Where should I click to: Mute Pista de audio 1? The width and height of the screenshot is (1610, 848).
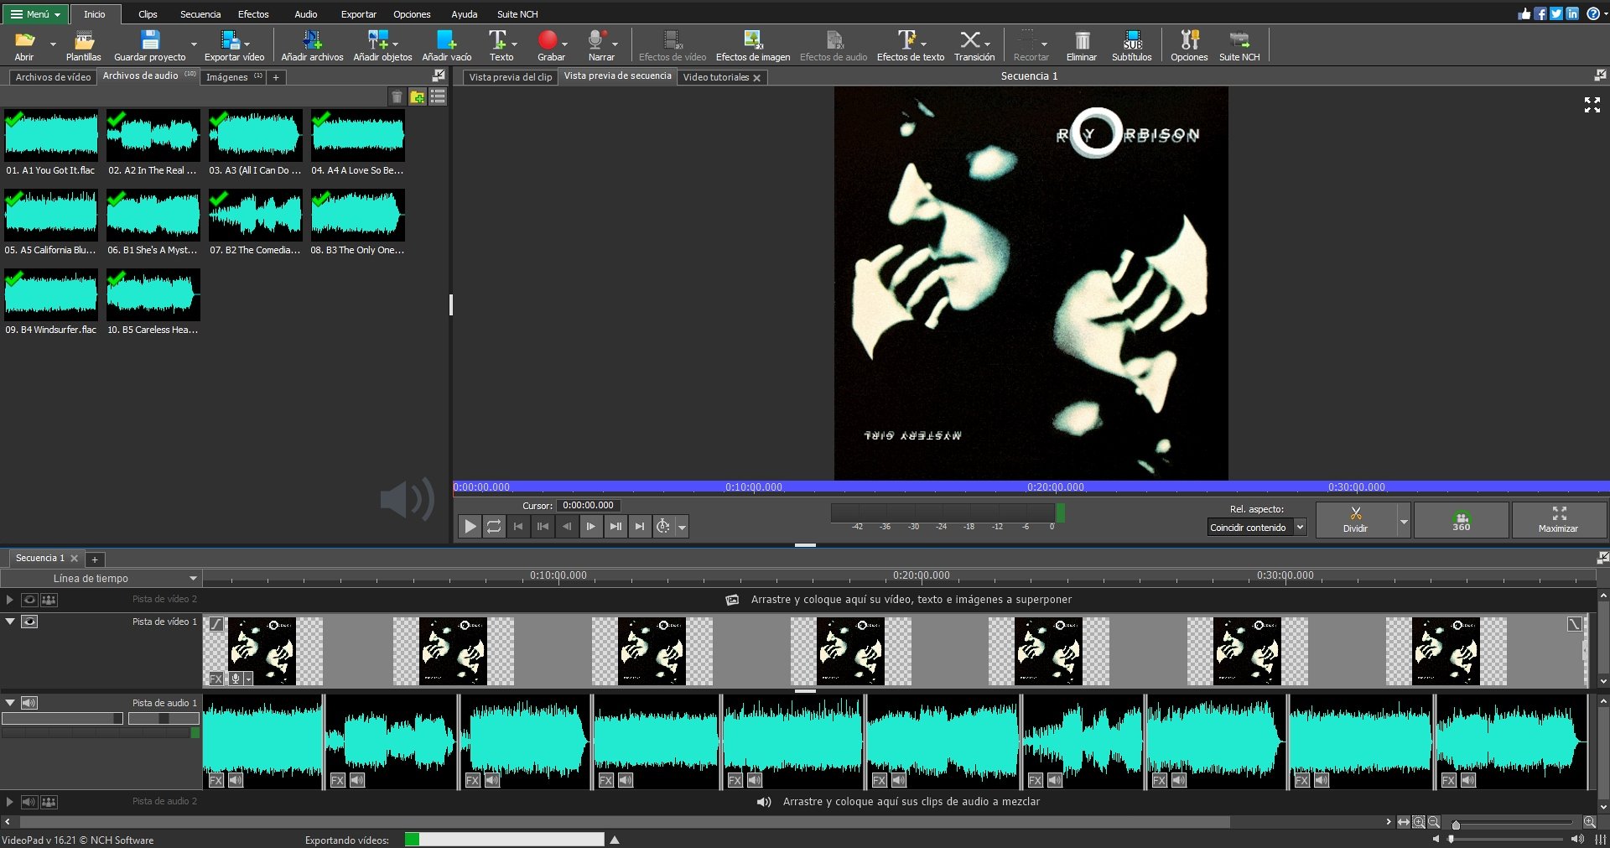coord(29,703)
